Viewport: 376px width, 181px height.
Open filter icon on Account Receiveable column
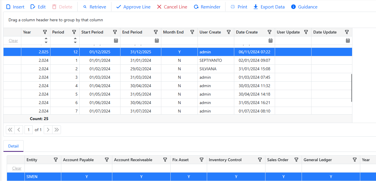(x=165, y=160)
